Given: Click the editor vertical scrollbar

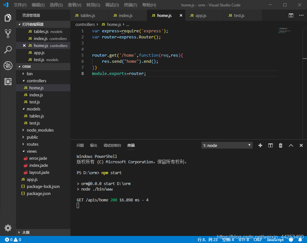Looking at the screenshot, I should 305,83.
